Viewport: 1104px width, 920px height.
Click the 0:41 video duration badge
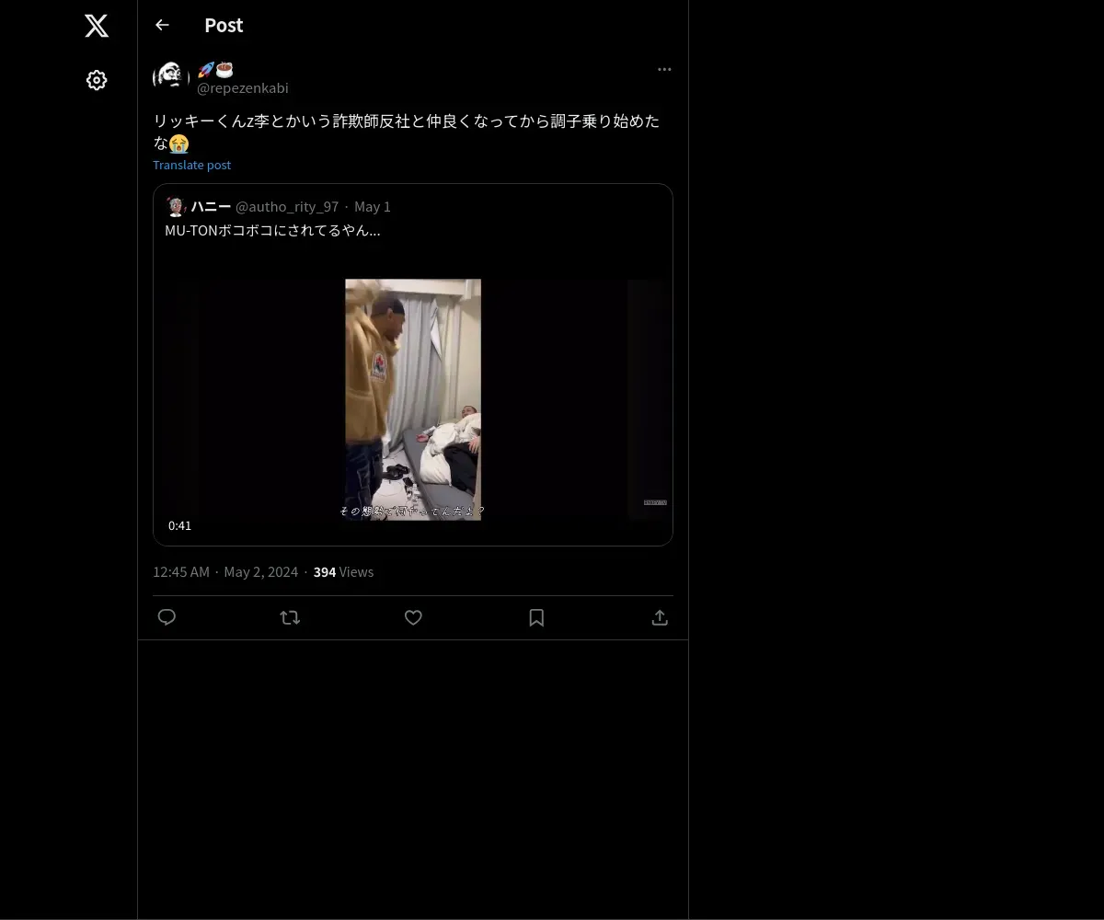[x=180, y=525]
